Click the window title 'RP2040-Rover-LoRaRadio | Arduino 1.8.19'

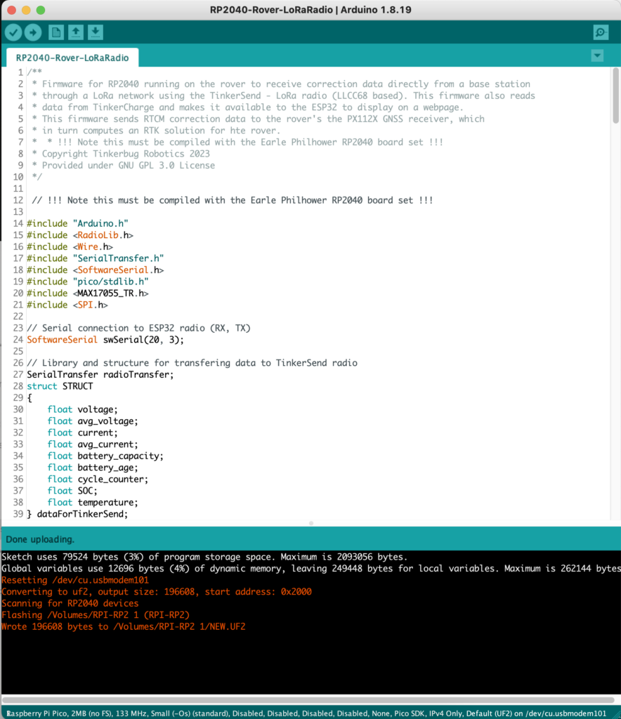point(310,10)
